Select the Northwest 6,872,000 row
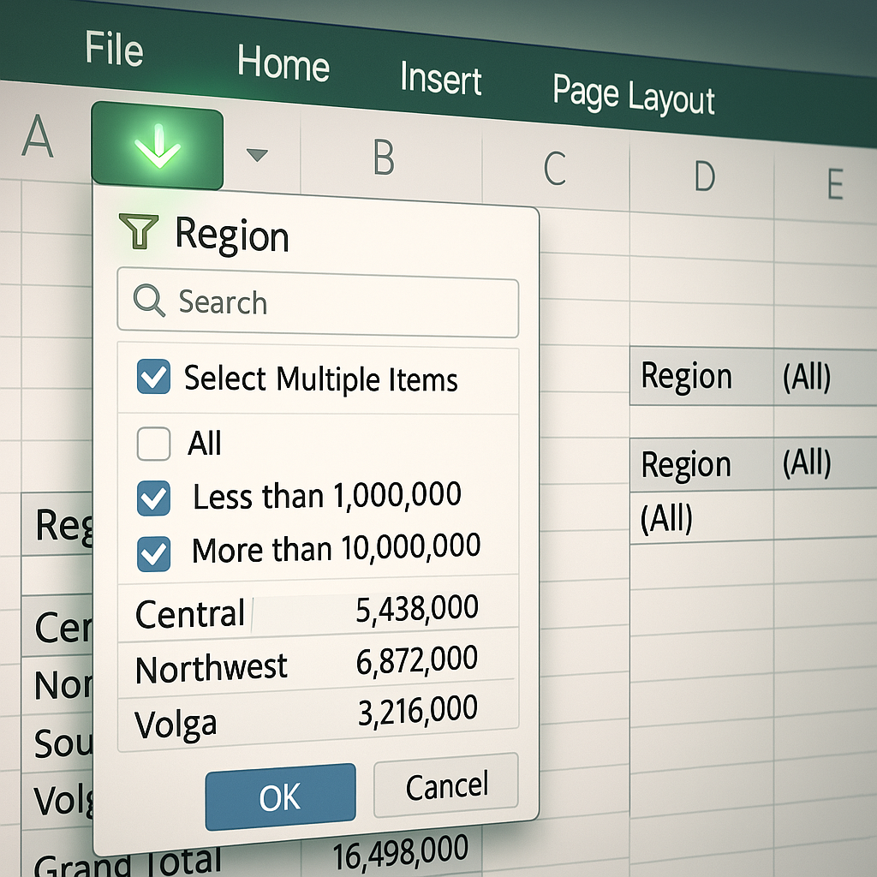Screen dimensions: 877x877 pos(318,665)
